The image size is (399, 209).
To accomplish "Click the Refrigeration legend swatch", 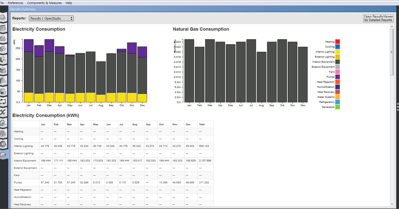I will [338, 102].
